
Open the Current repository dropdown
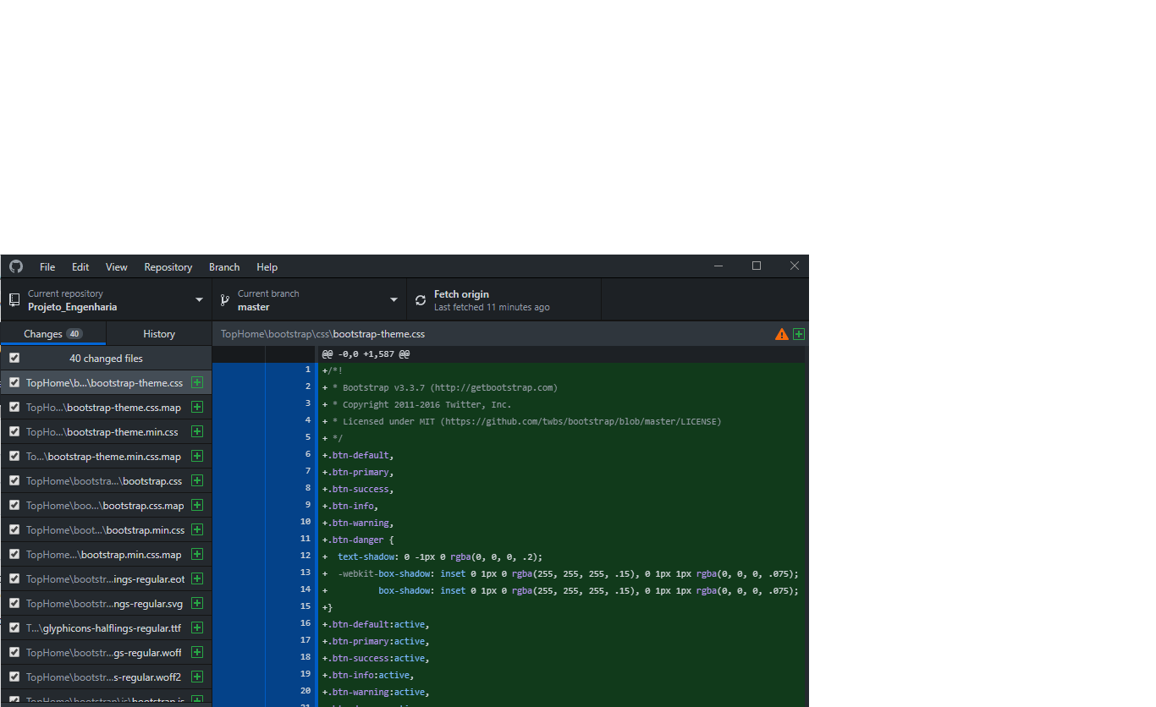(x=199, y=299)
